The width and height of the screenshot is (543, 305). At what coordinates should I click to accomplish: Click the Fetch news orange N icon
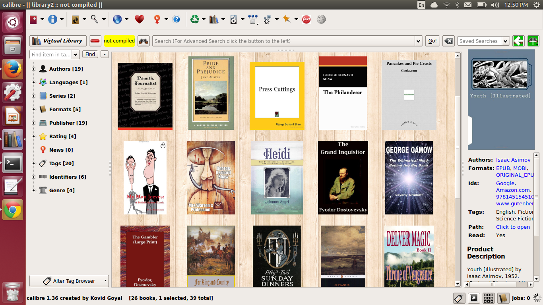point(157,19)
